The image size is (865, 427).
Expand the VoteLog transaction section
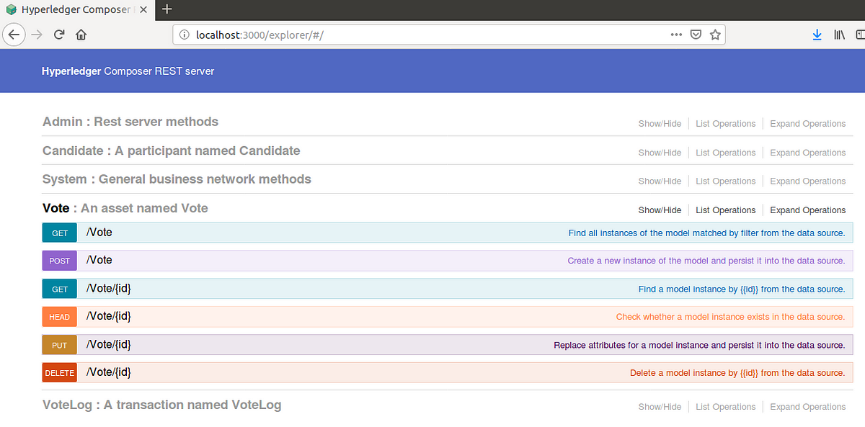[161, 405]
